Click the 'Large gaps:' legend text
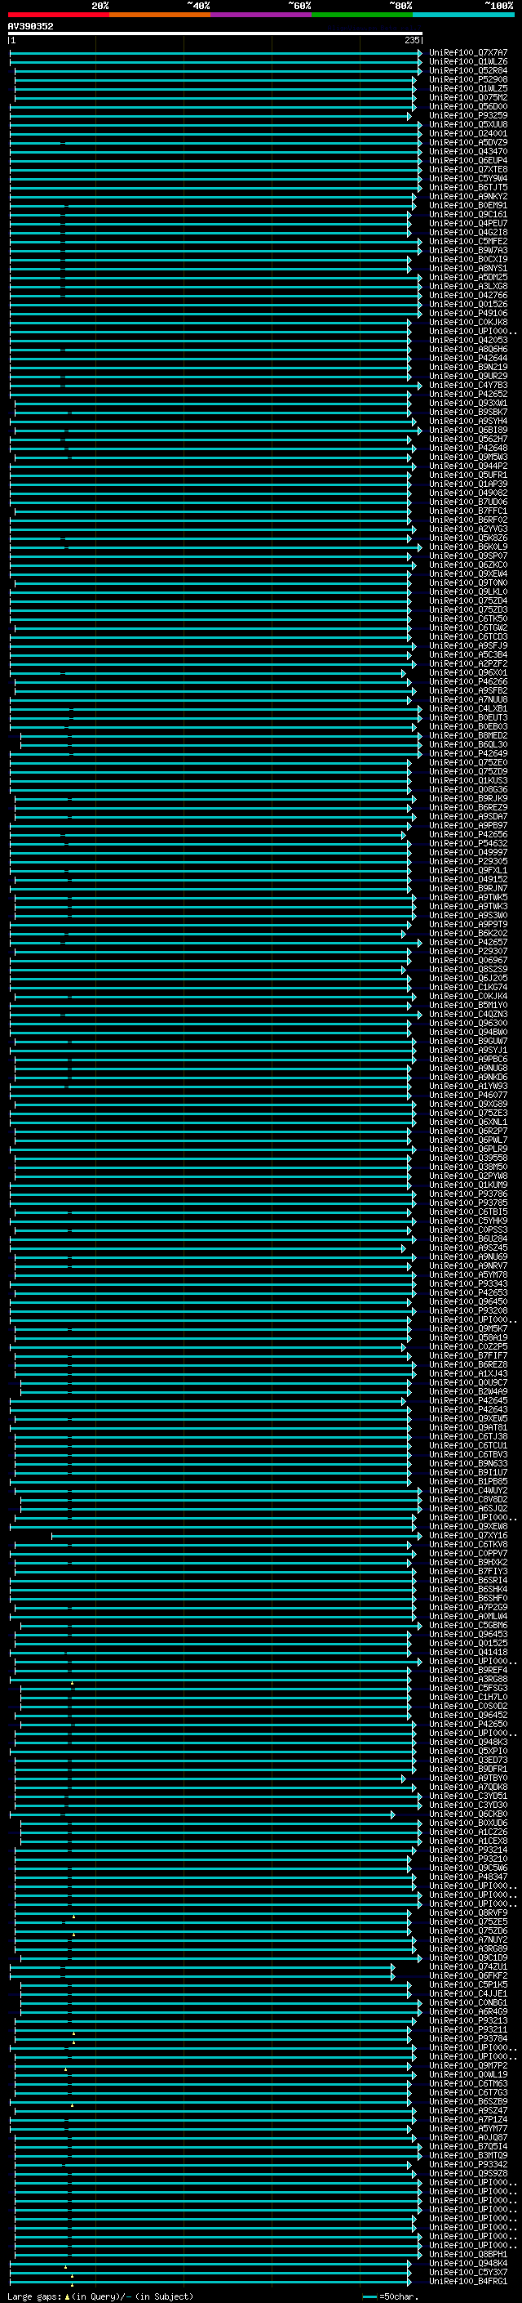522x2303 pixels. click(34, 2296)
